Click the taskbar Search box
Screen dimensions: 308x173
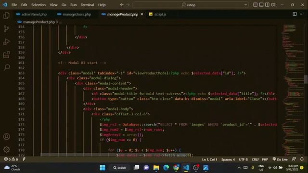click(x=119, y=168)
